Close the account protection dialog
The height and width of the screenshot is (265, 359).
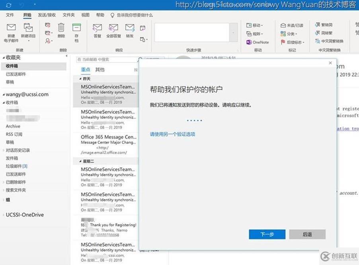tap(330, 63)
